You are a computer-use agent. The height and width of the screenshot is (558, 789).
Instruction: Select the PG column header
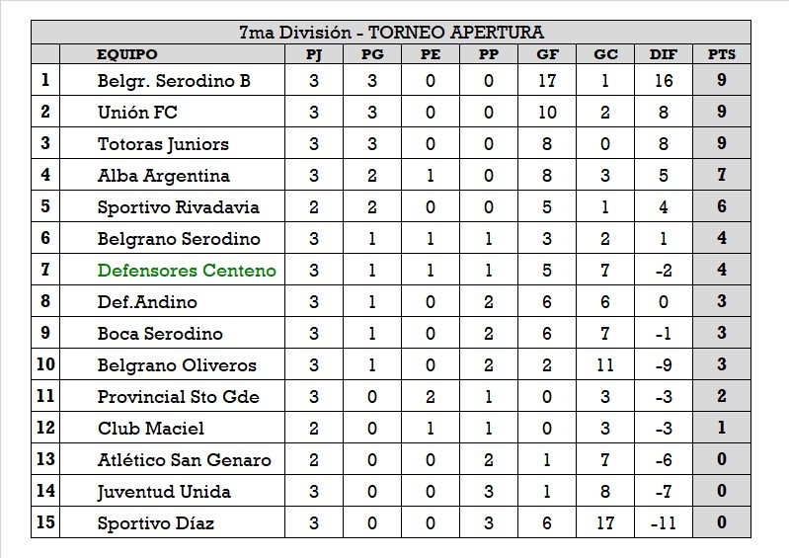(372, 54)
